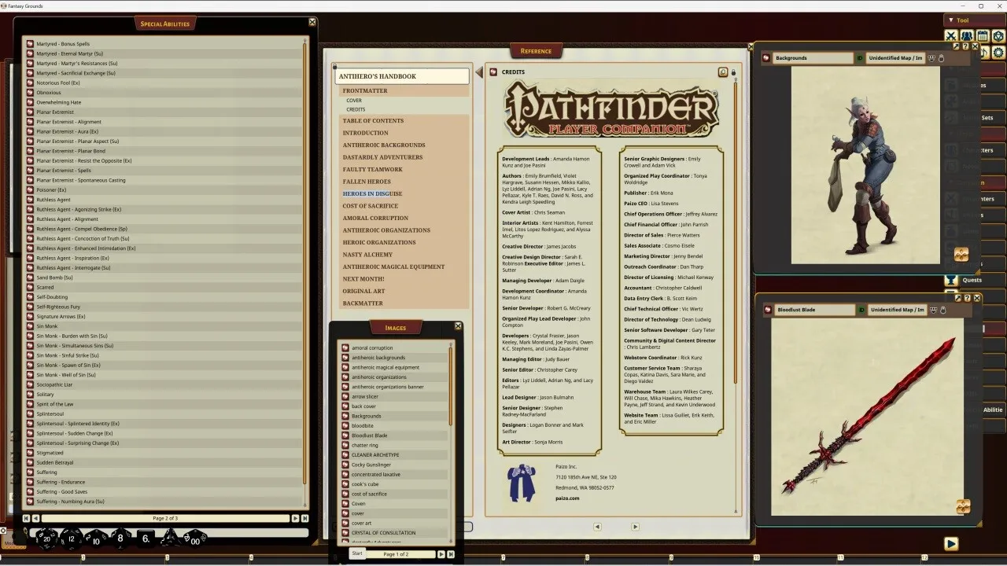Go to previous Reference page arrow
The width and height of the screenshot is (1007, 566).
[x=597, y=527]
